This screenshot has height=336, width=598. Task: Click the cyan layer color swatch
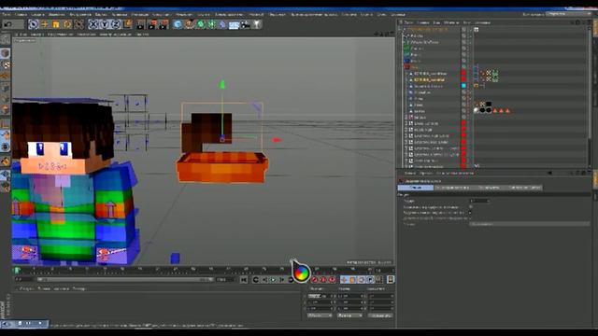point(463,86)
